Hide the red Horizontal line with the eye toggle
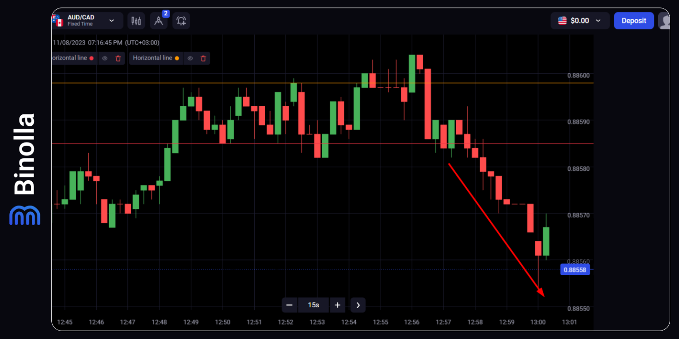Viewport: 679px width, 339px height. point(104,58)
